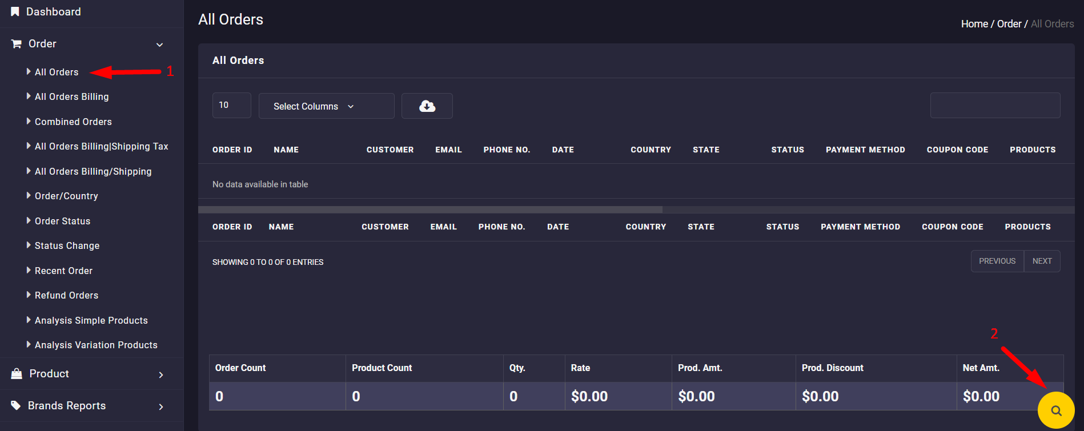This screenshot has width=1084, height=431.
Task: Click the horizontal table scrollbar
Action: [x=430, y=210]
